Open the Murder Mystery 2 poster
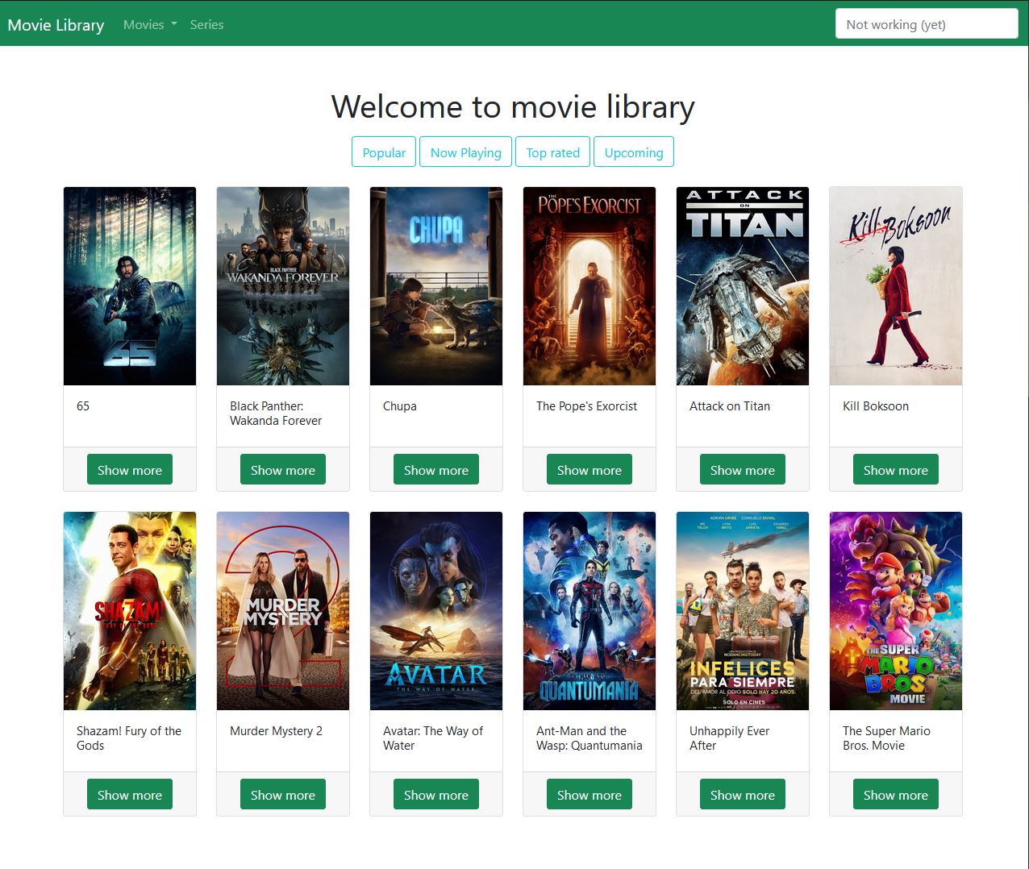1029x869 pixels. (283, 611)
